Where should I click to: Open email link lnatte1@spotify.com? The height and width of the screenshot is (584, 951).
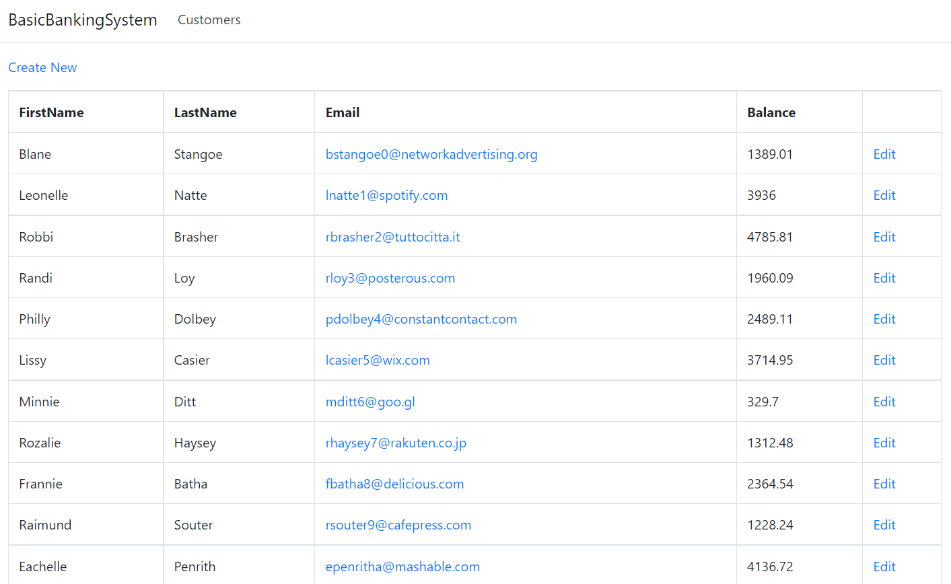click(386, 195)
